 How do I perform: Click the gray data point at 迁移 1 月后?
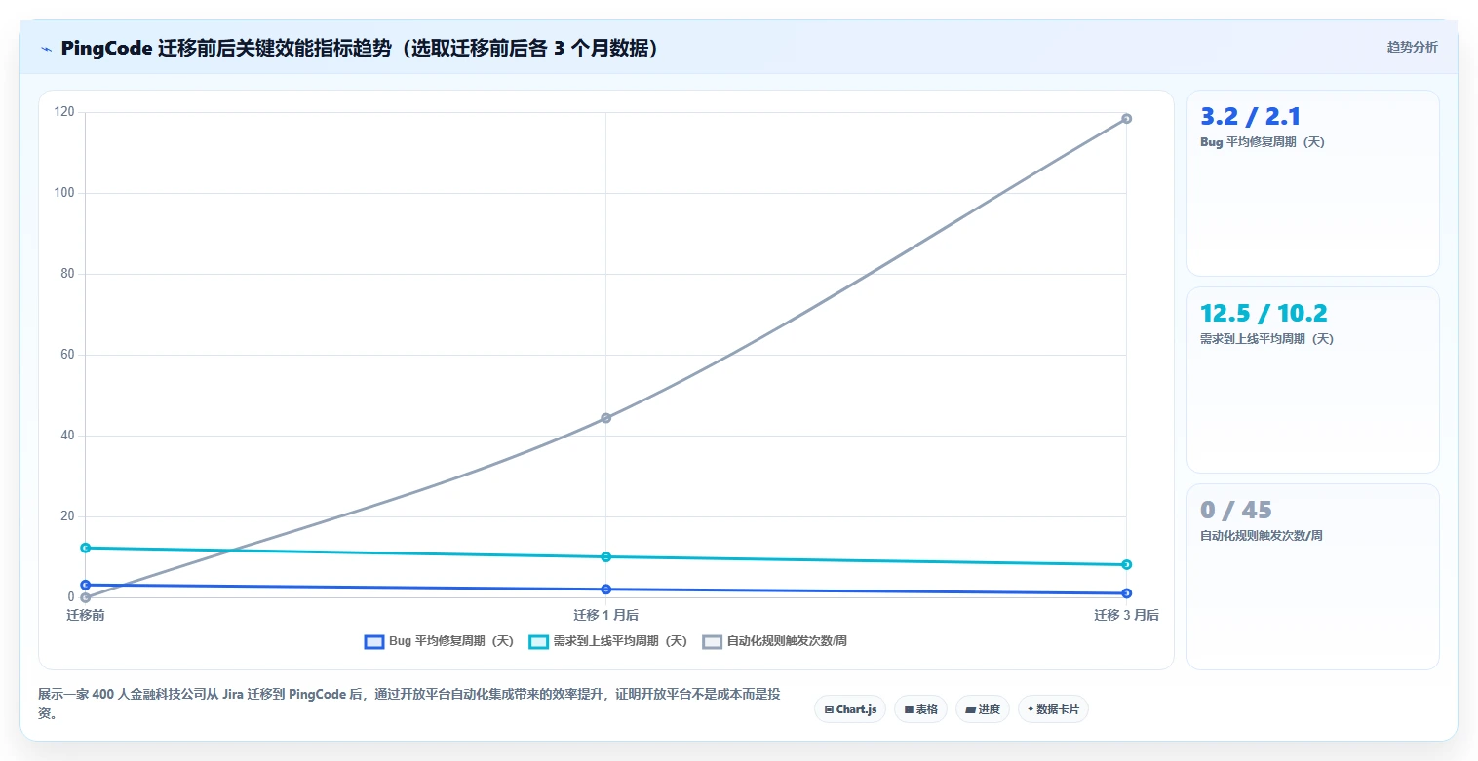point(605,418)
